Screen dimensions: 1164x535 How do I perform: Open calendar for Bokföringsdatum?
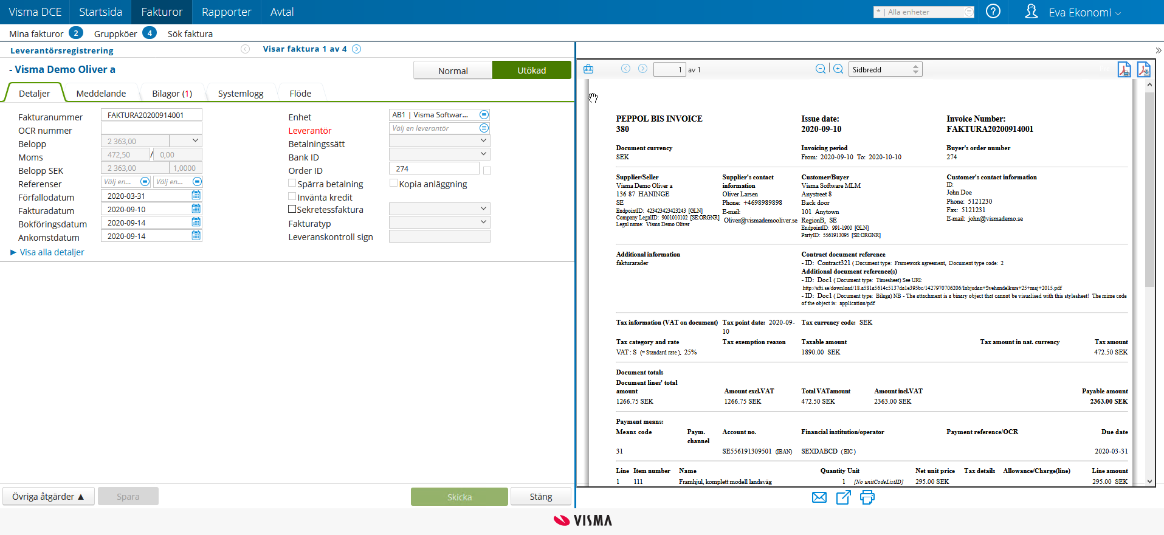(x=196, y=223)
